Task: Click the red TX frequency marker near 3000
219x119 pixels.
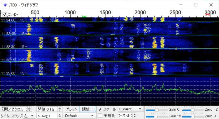Action: 207,14
